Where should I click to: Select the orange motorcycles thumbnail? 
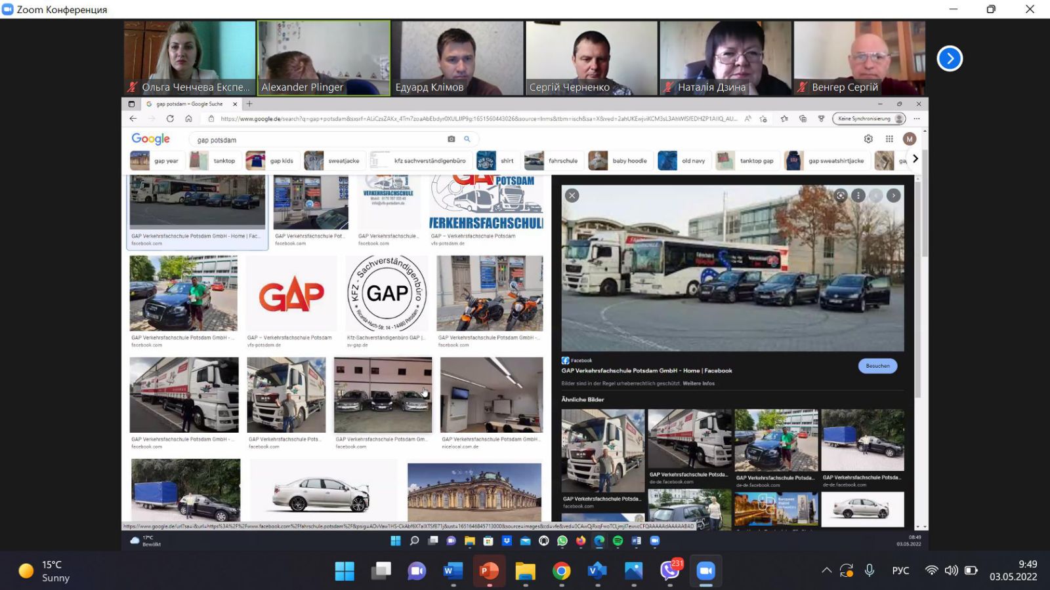[490, 293]
